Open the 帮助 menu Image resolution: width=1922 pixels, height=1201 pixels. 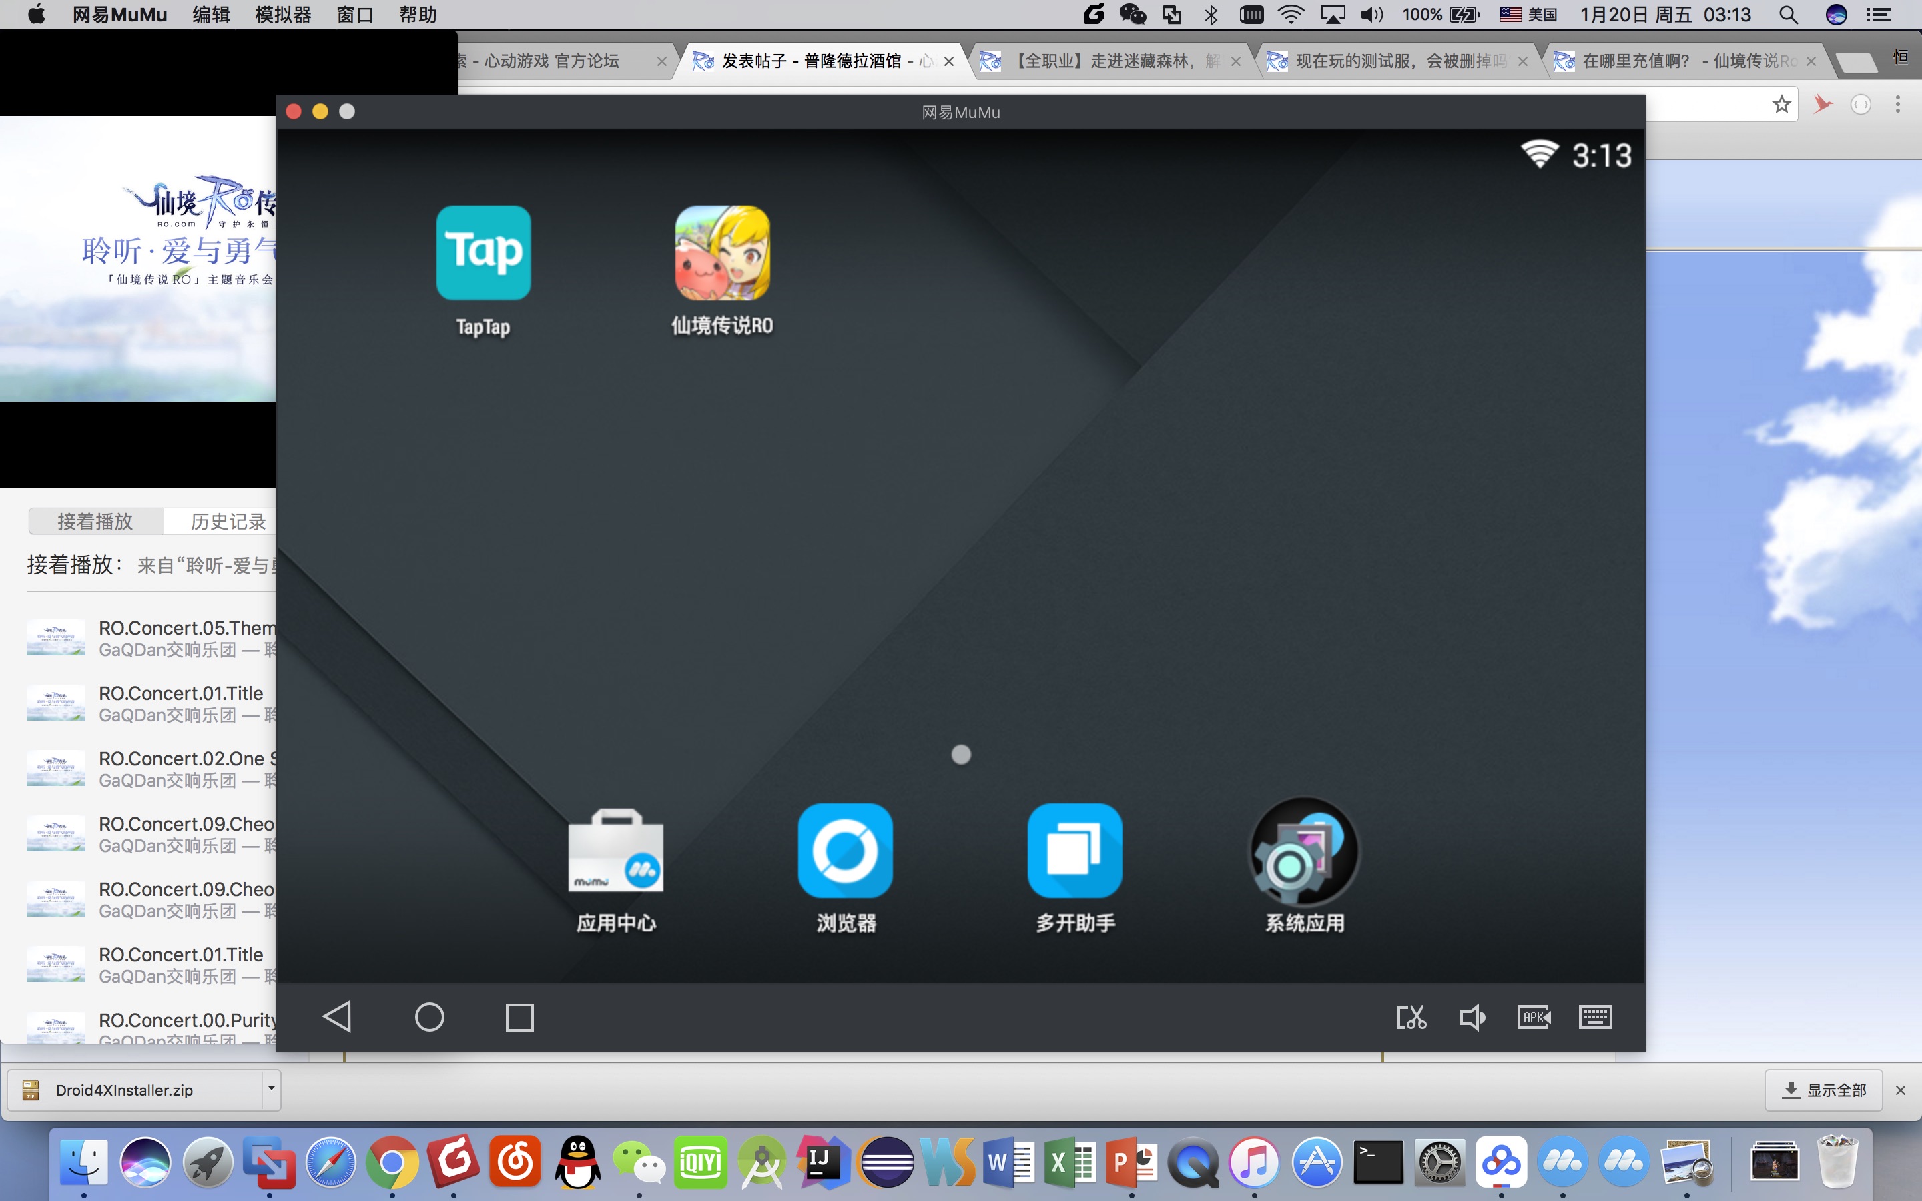pos(418,14)
